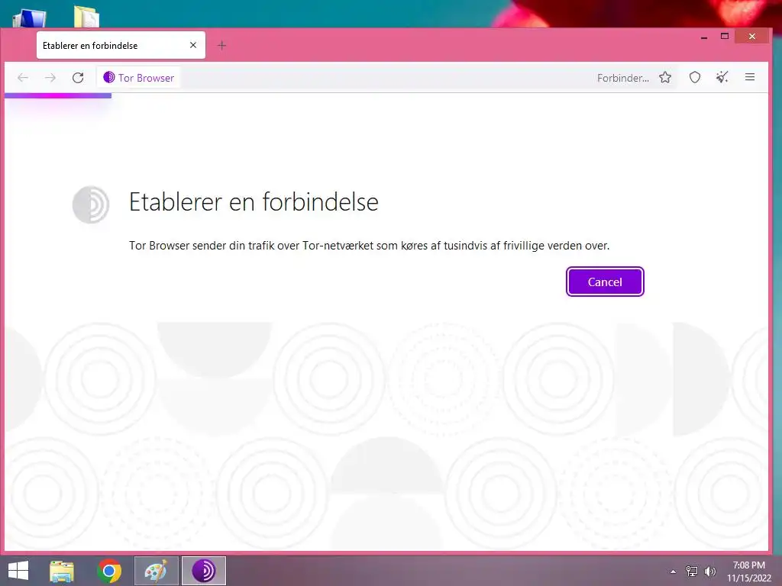Open the volume control tray icon
The height and width of the screenshot is (586, 782).
coord(710,571)
